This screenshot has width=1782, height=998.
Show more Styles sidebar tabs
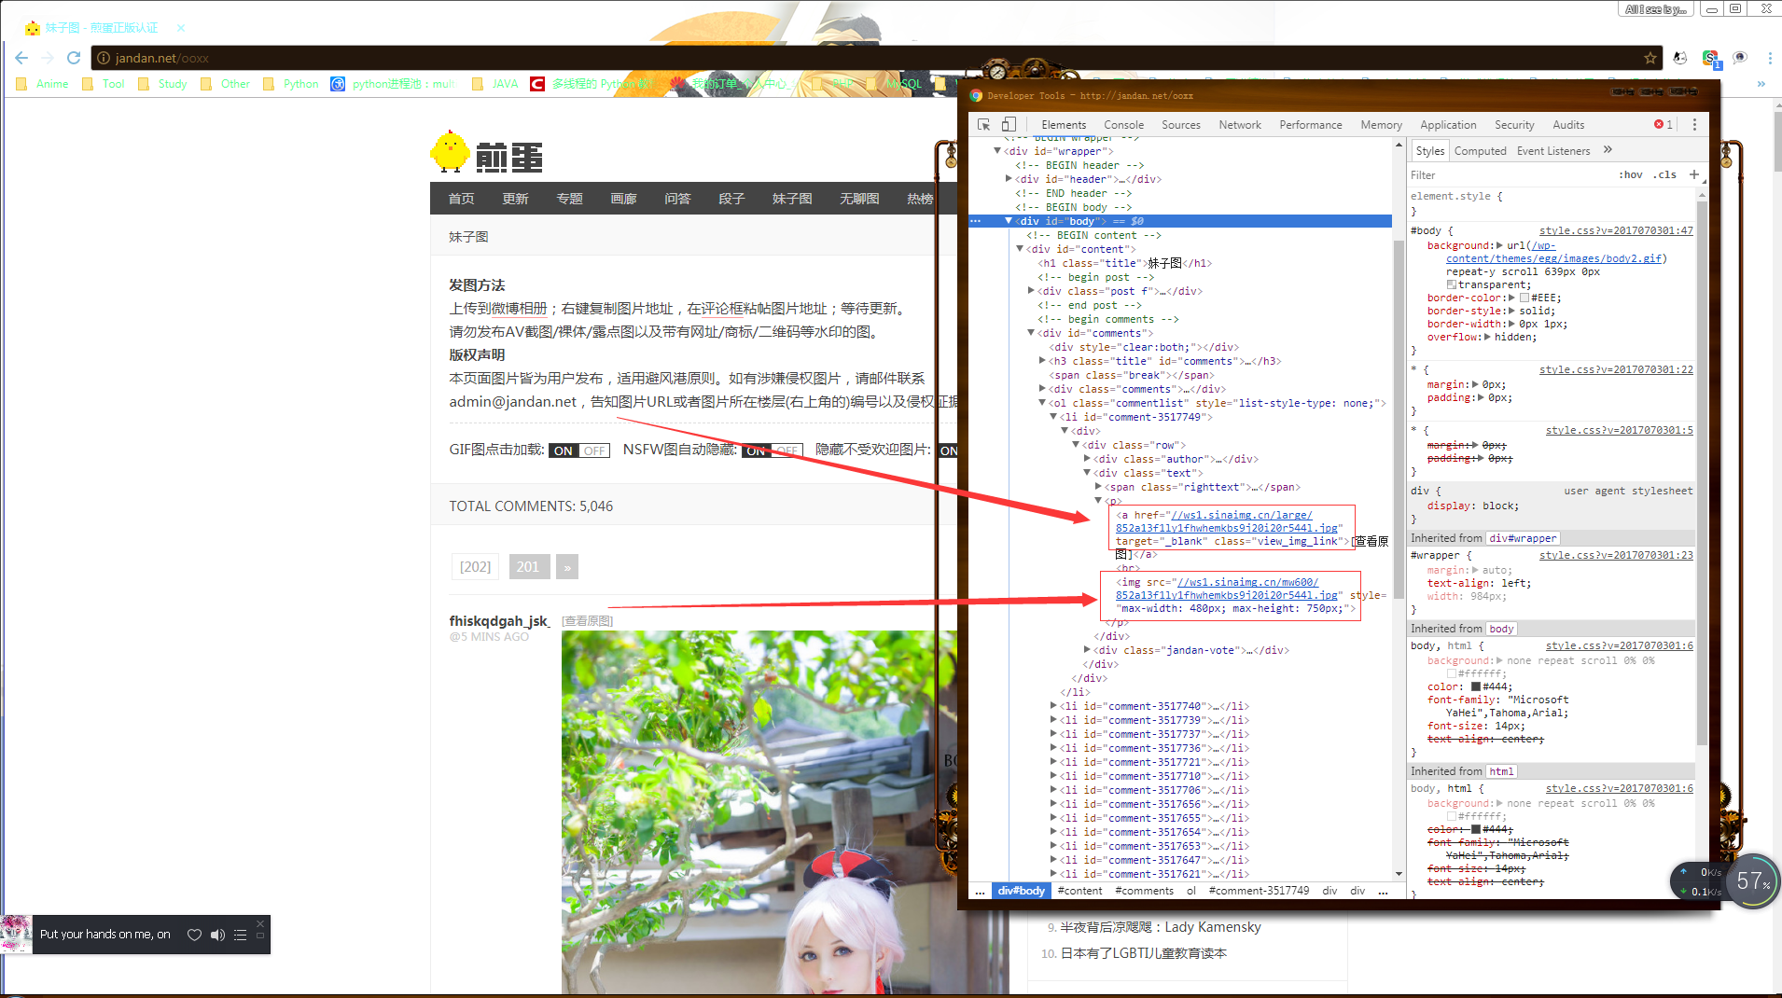tap(1608, 150)
